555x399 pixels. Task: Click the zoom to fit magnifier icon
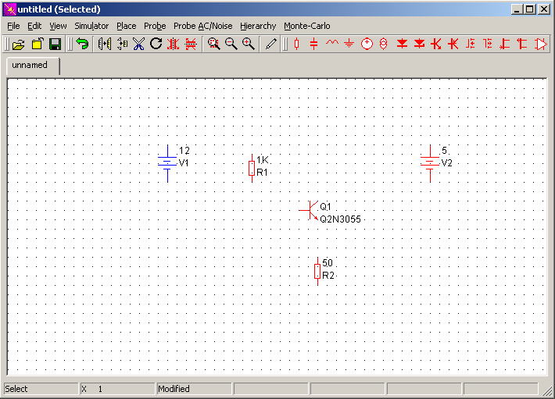(x=213, y=45)
